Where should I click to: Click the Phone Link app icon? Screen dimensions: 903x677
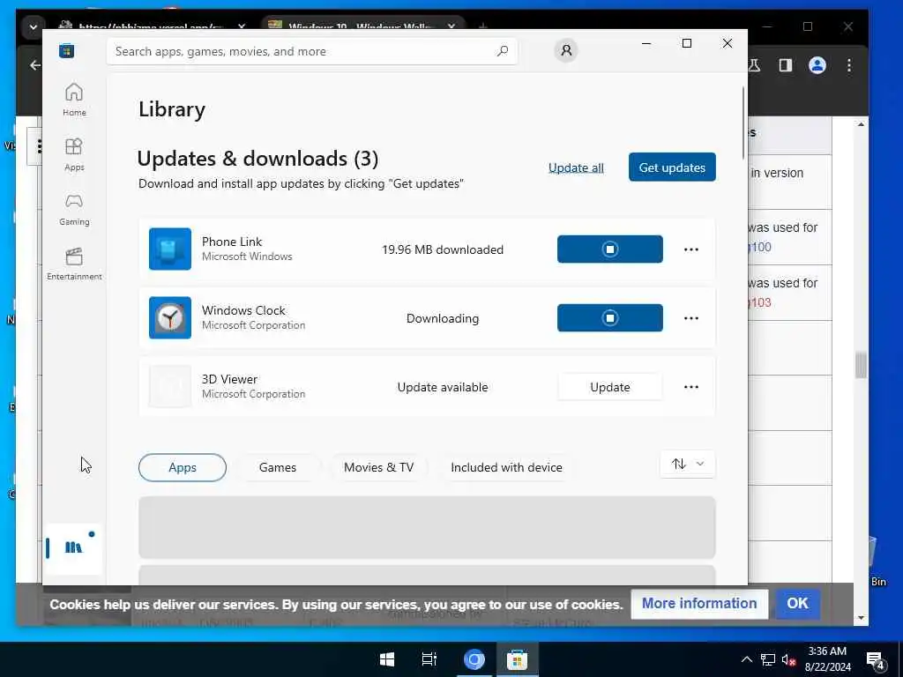click(170, 249)
